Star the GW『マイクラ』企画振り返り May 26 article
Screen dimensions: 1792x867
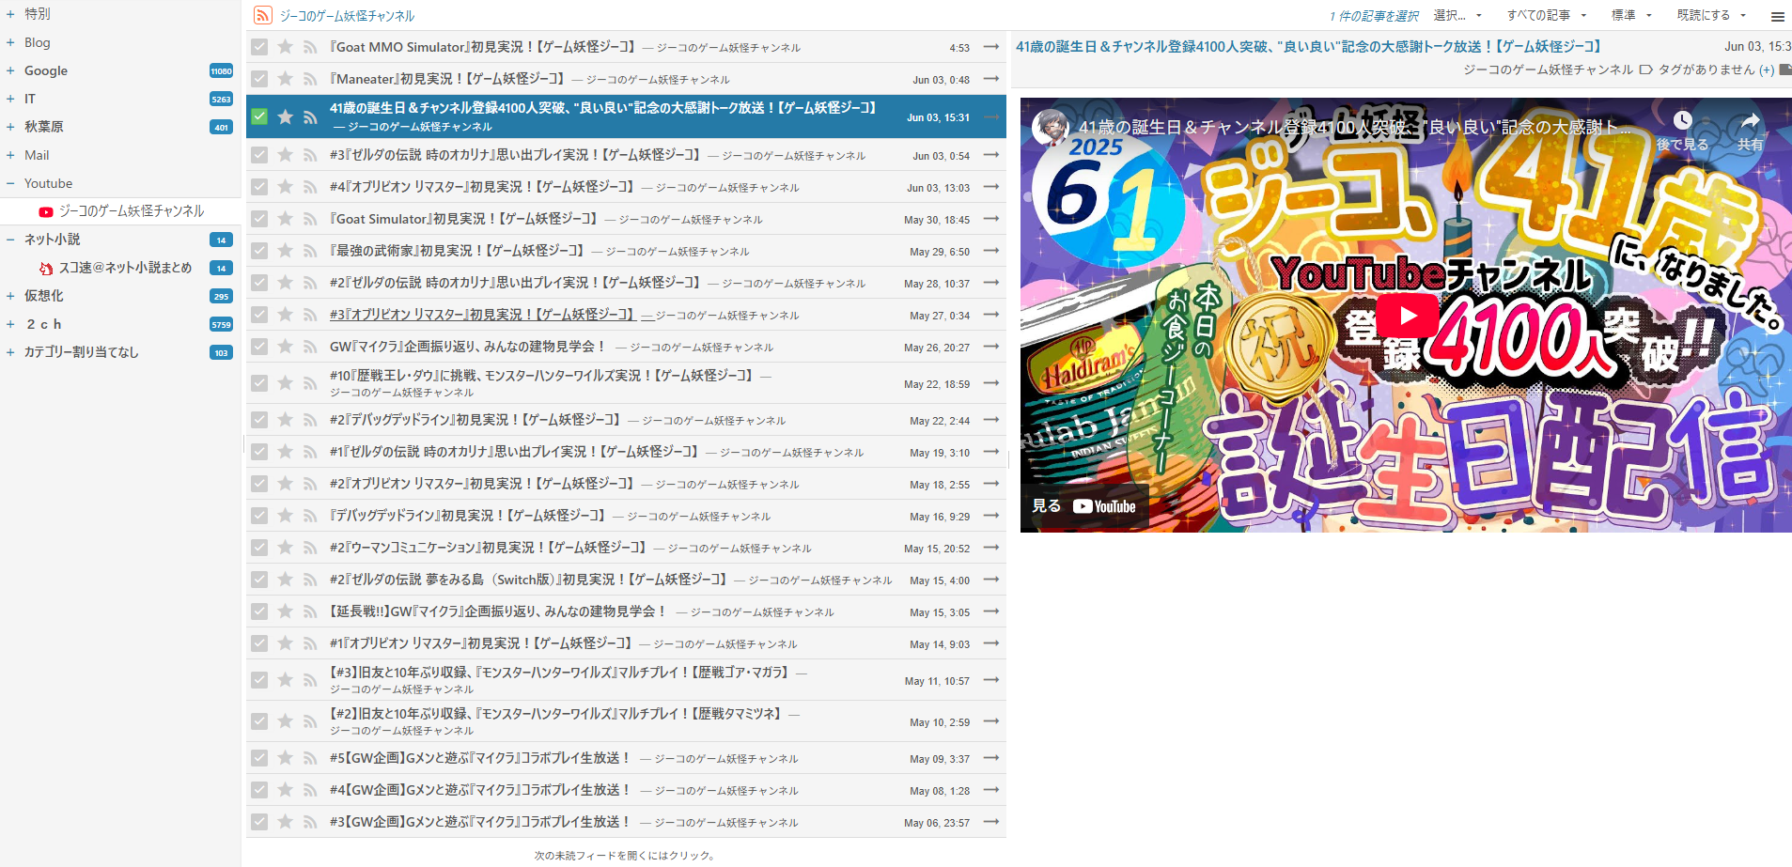286,347
